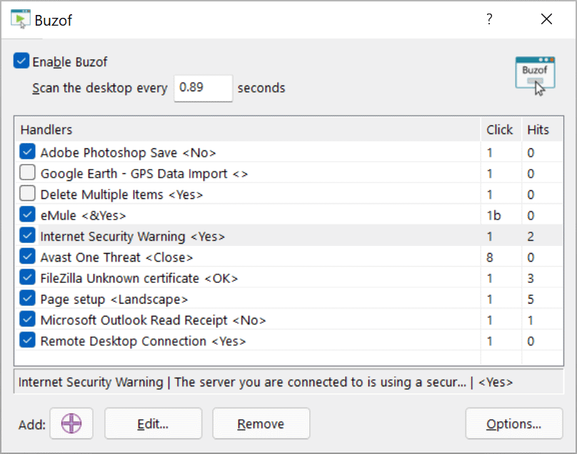Click the purple crosshair Add handler icon
The width and height of the screenshot is (577, 454).
click(71, 424)
